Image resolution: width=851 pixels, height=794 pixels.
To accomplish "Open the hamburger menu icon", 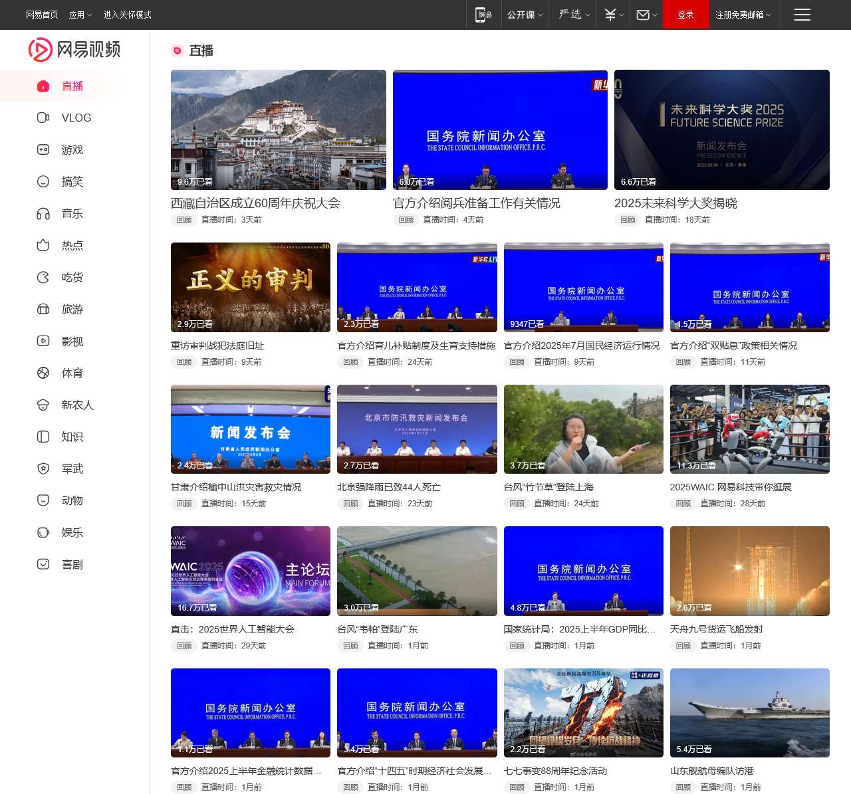I will (802, 15).
